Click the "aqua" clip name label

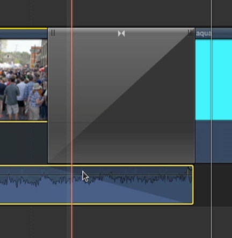coord(204,33)
